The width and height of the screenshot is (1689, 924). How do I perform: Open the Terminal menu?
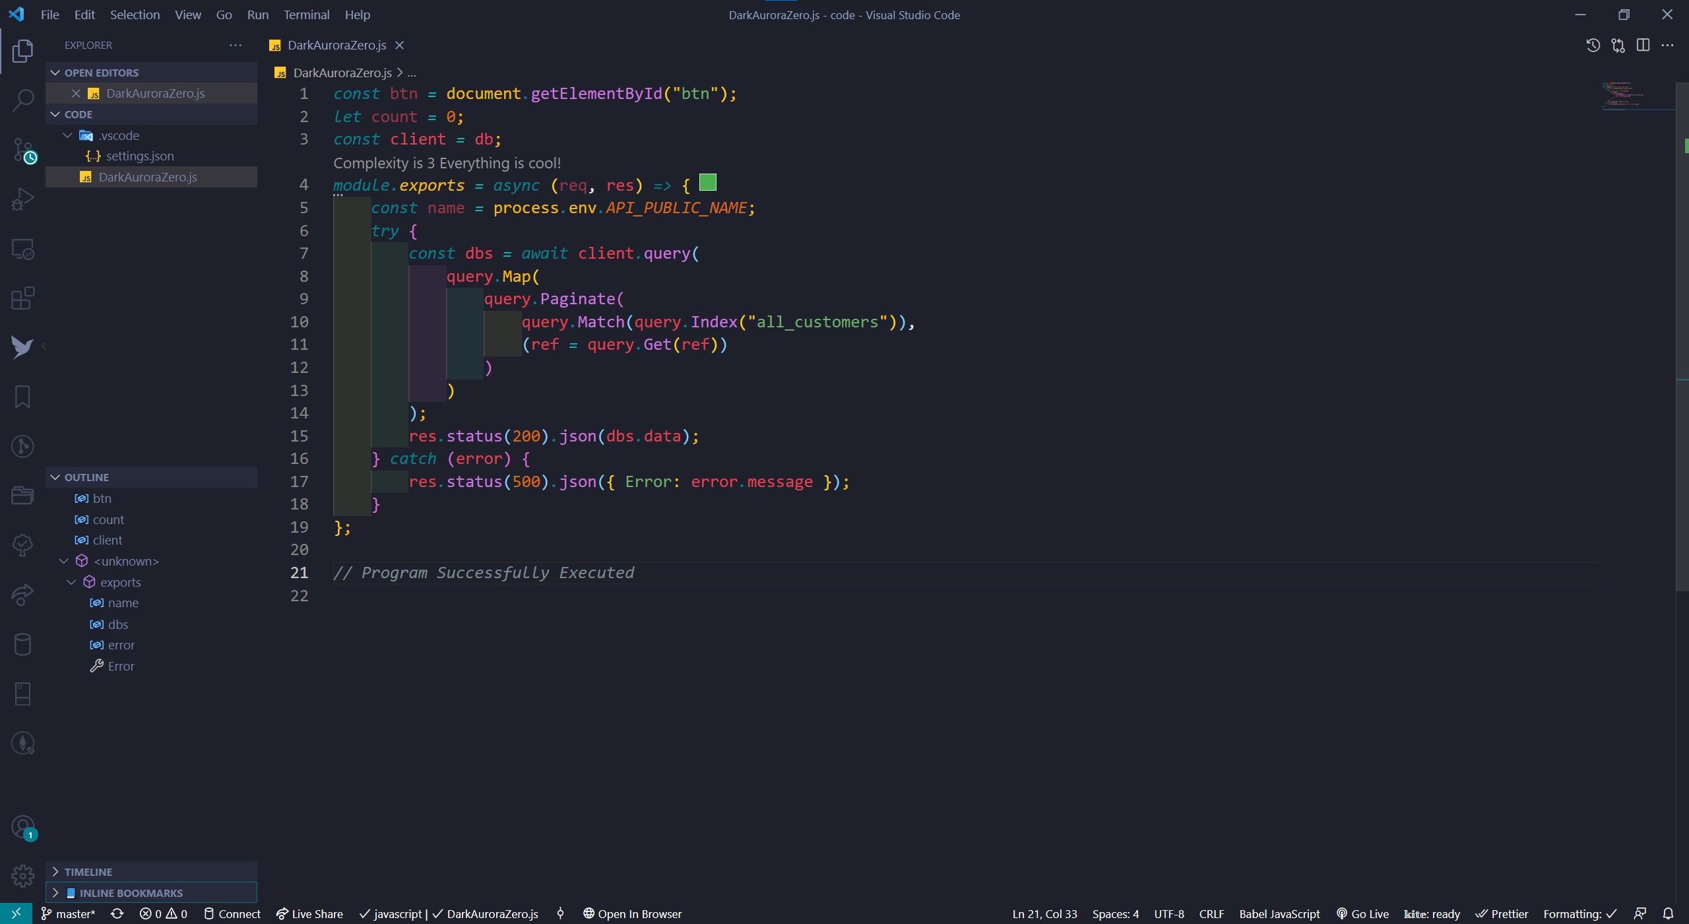pos(306,15)
